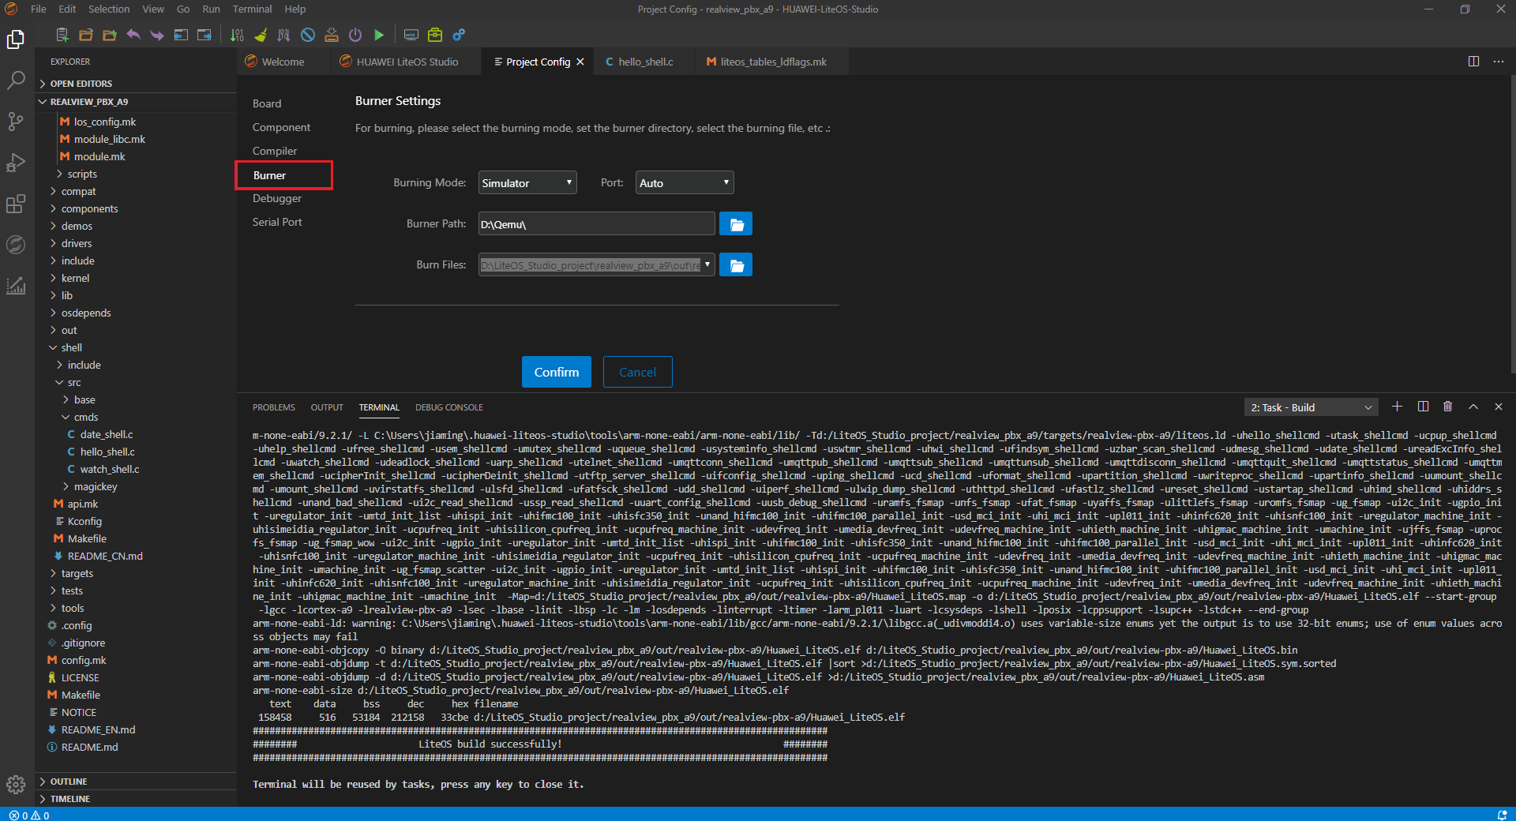The height and width of the screenshot is (821, 1516).
Task: Maximize the terminal panel with up chevron
Action: [1473, 407]
